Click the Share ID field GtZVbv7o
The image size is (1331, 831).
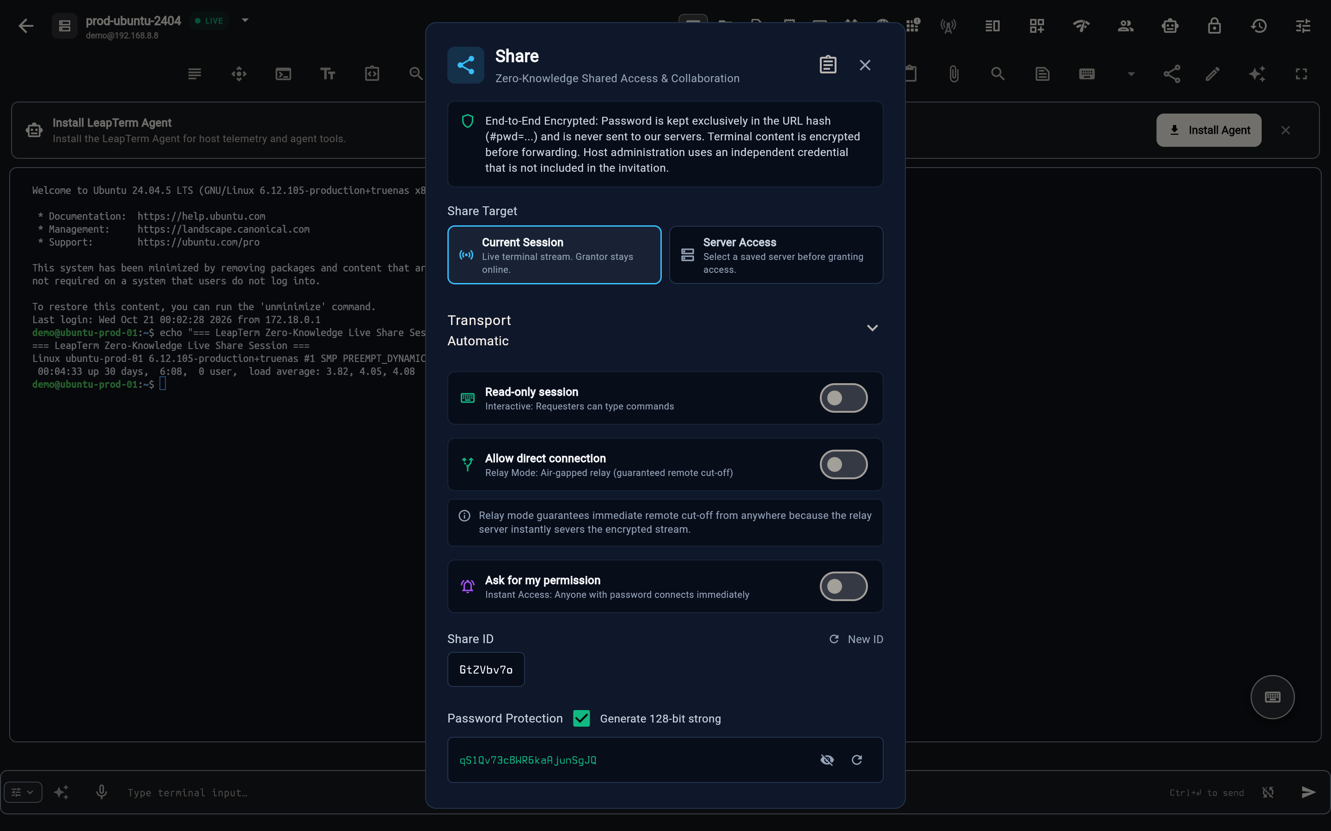tap(486, 669)
